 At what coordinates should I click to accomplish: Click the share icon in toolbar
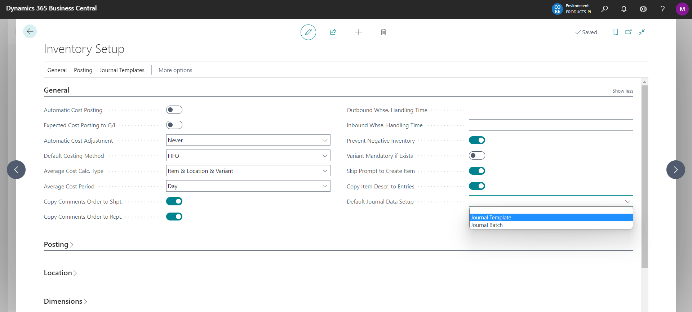tap(333, 32)
